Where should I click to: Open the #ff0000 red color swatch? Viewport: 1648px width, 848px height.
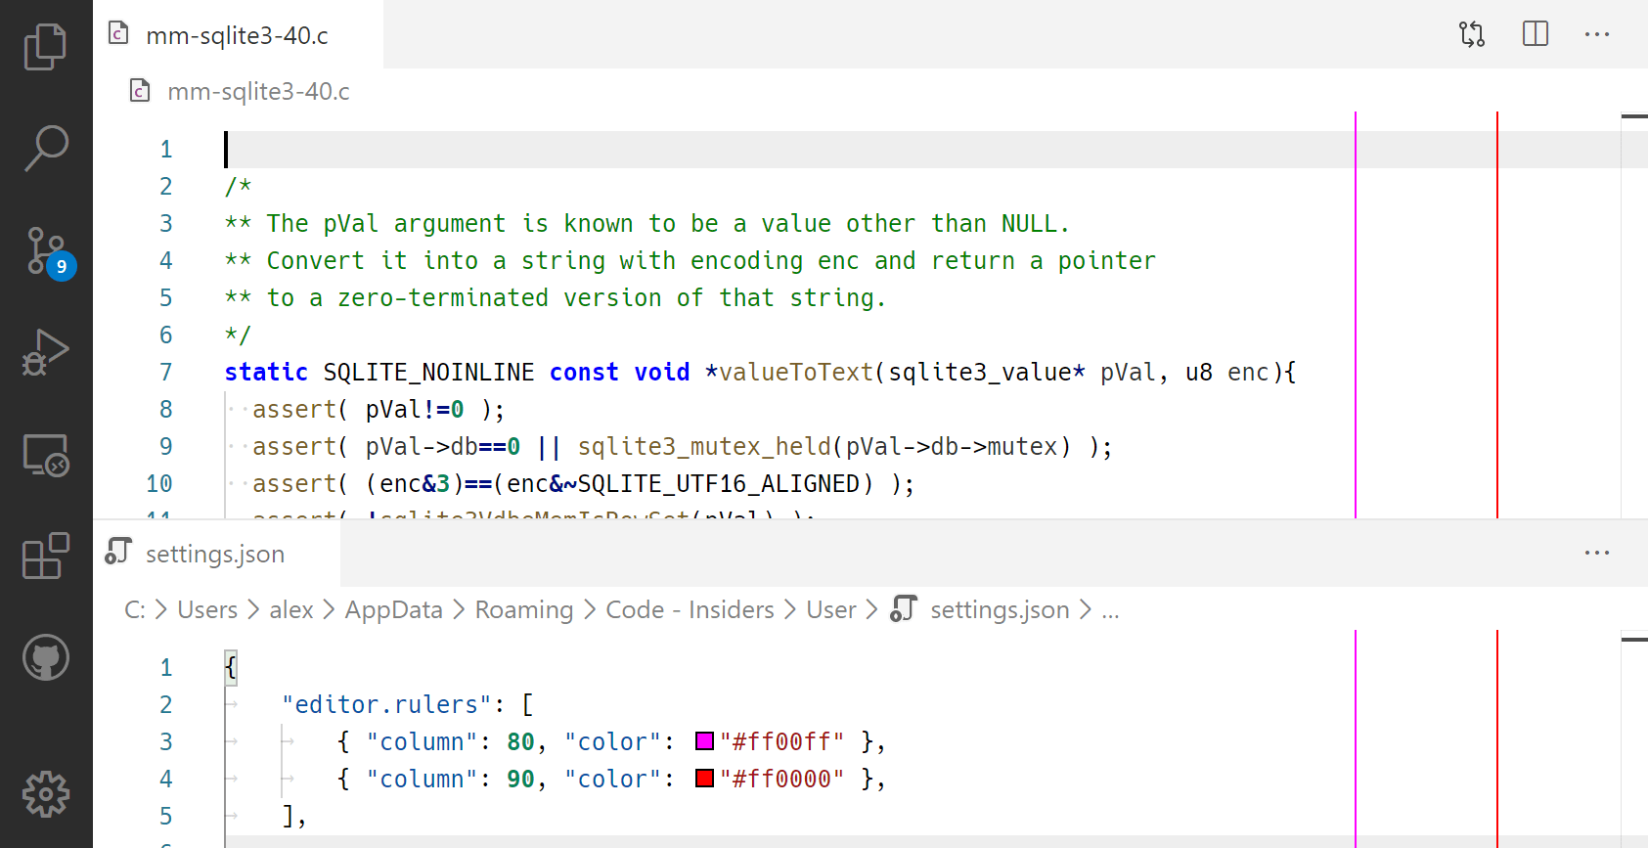coord(704,779)
